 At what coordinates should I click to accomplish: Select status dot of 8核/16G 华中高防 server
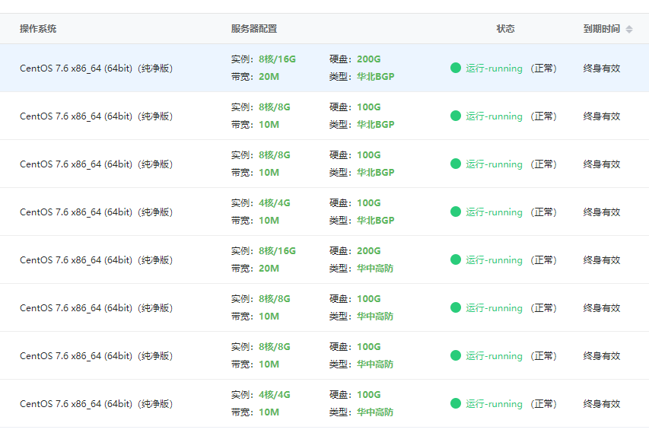(456, 259)
